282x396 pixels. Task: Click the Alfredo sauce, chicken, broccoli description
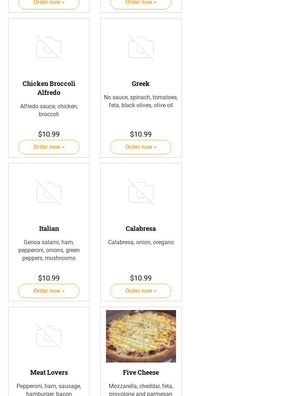click(x=49, y=110)
